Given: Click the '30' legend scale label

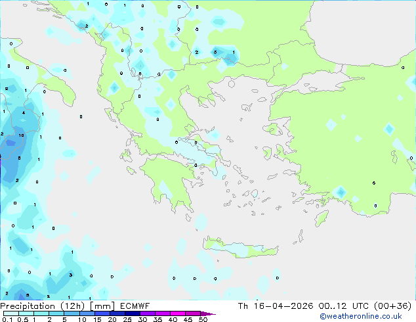Looking at the screenshot, I should (x=142, y=319).
